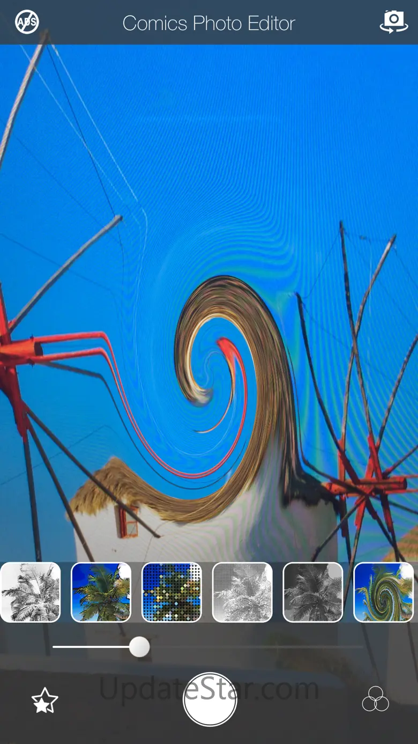418x744 pixels.
Task: Pick the swirl distortion filter thumbnail
Action: [384, 592]
